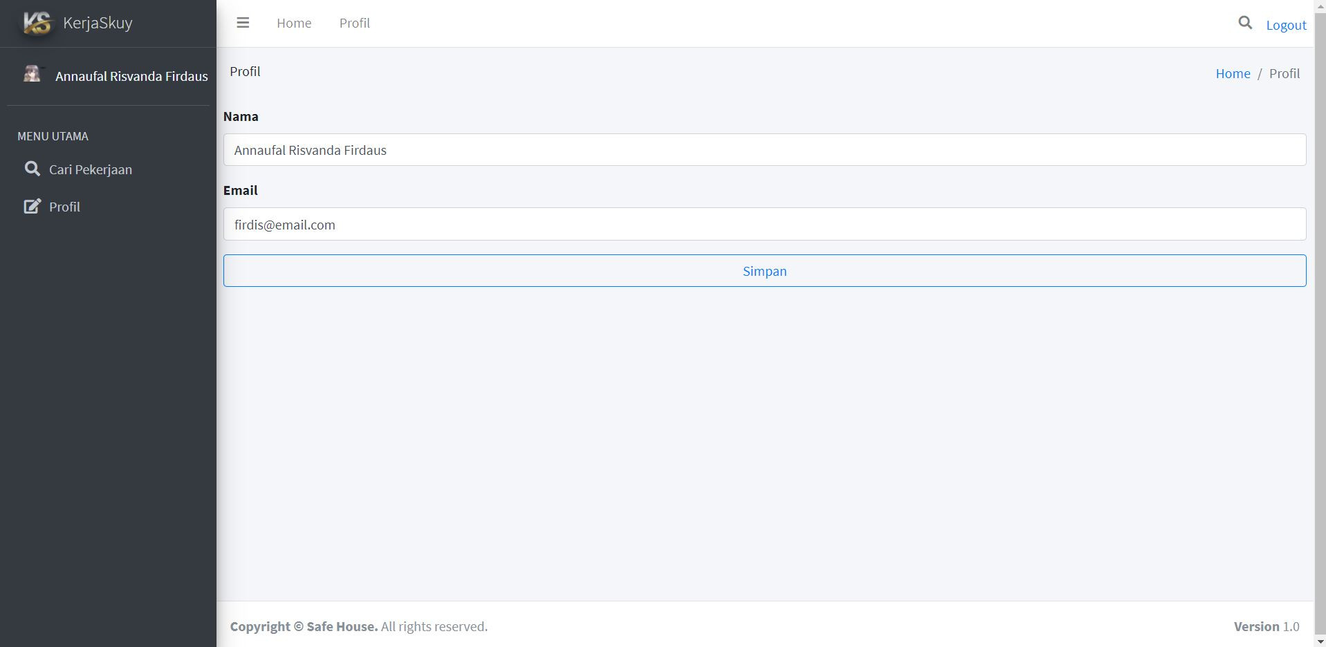Click the Home breadcrumb link

1233,73
